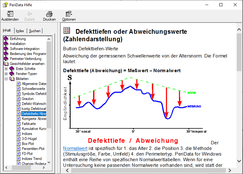
Task: Click the help page vertical scrollbar thumb
Action: tap(239, 52)
